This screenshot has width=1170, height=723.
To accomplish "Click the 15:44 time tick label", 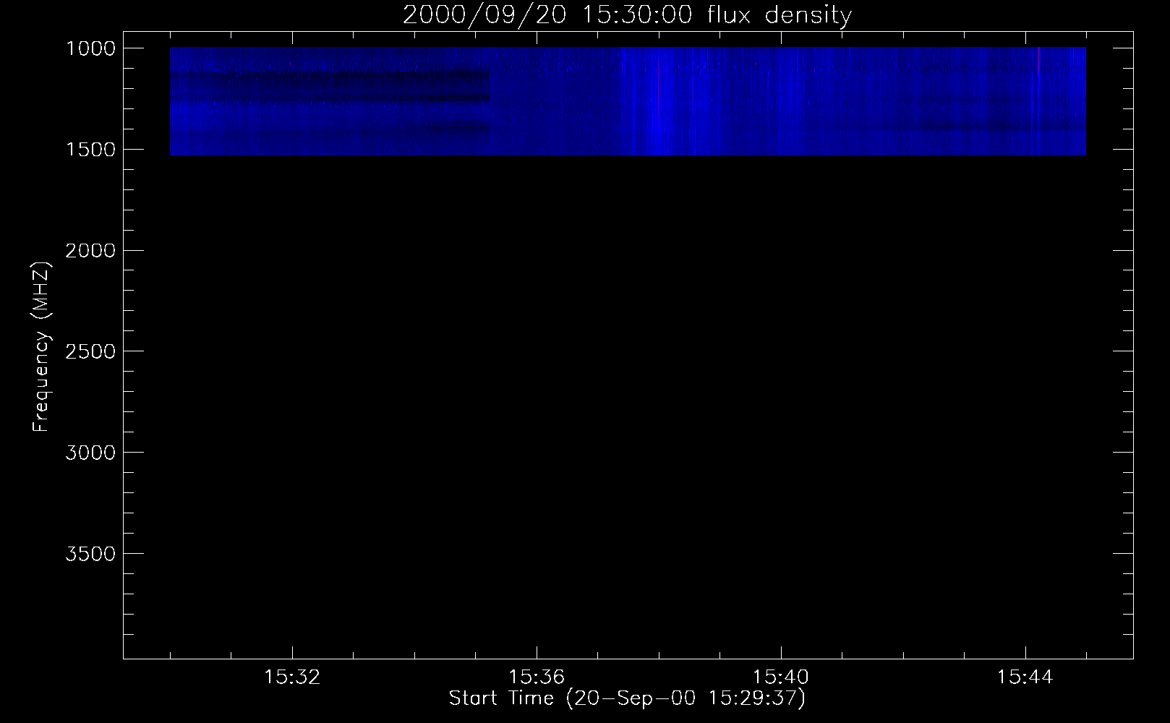I will click(1025, 677).
